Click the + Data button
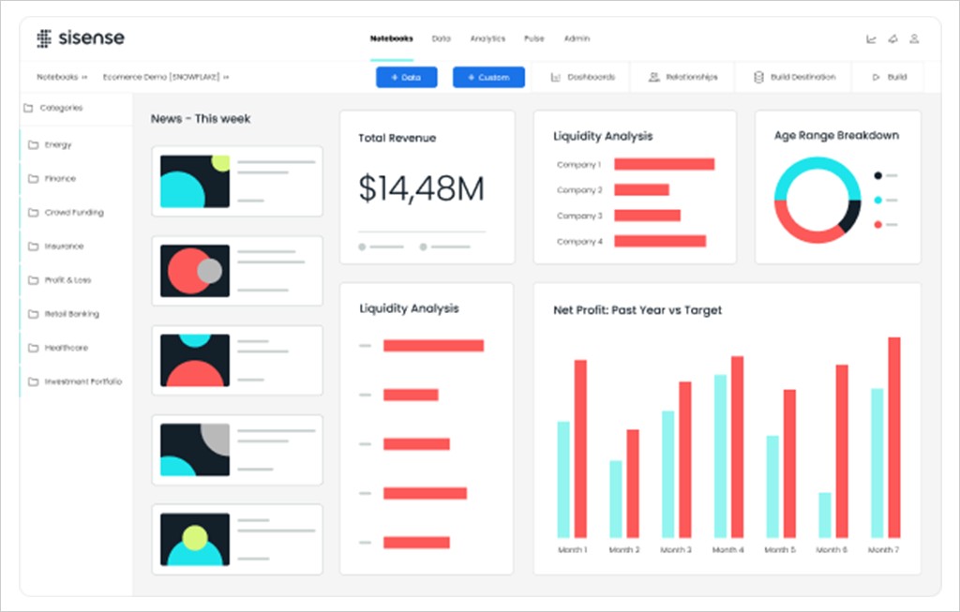Viewport: 960px width, 612px height. point(406,77)
